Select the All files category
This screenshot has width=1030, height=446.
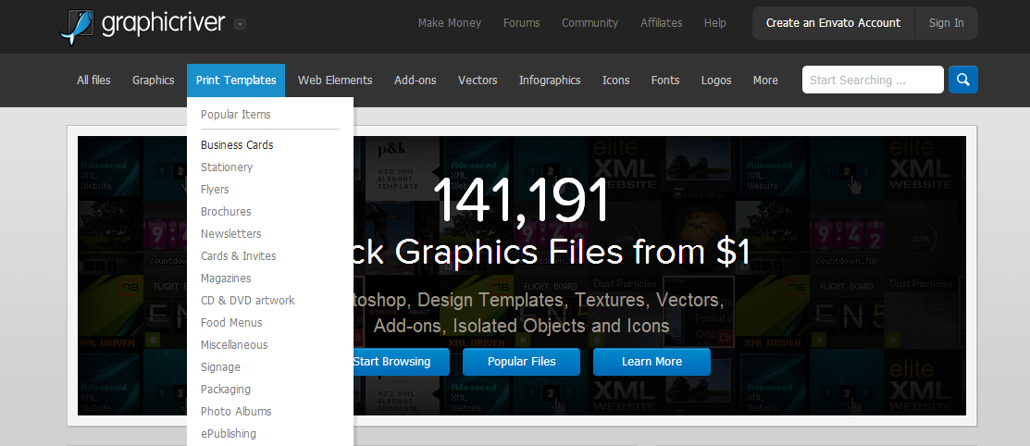(93, 81)
